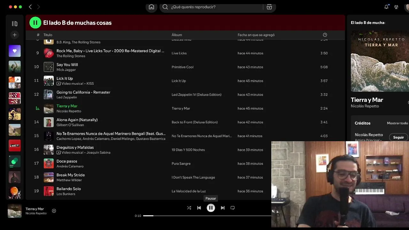409x230 pixels.
Task: Collapse Your Library sidebar icon
Action: [14, 23]
